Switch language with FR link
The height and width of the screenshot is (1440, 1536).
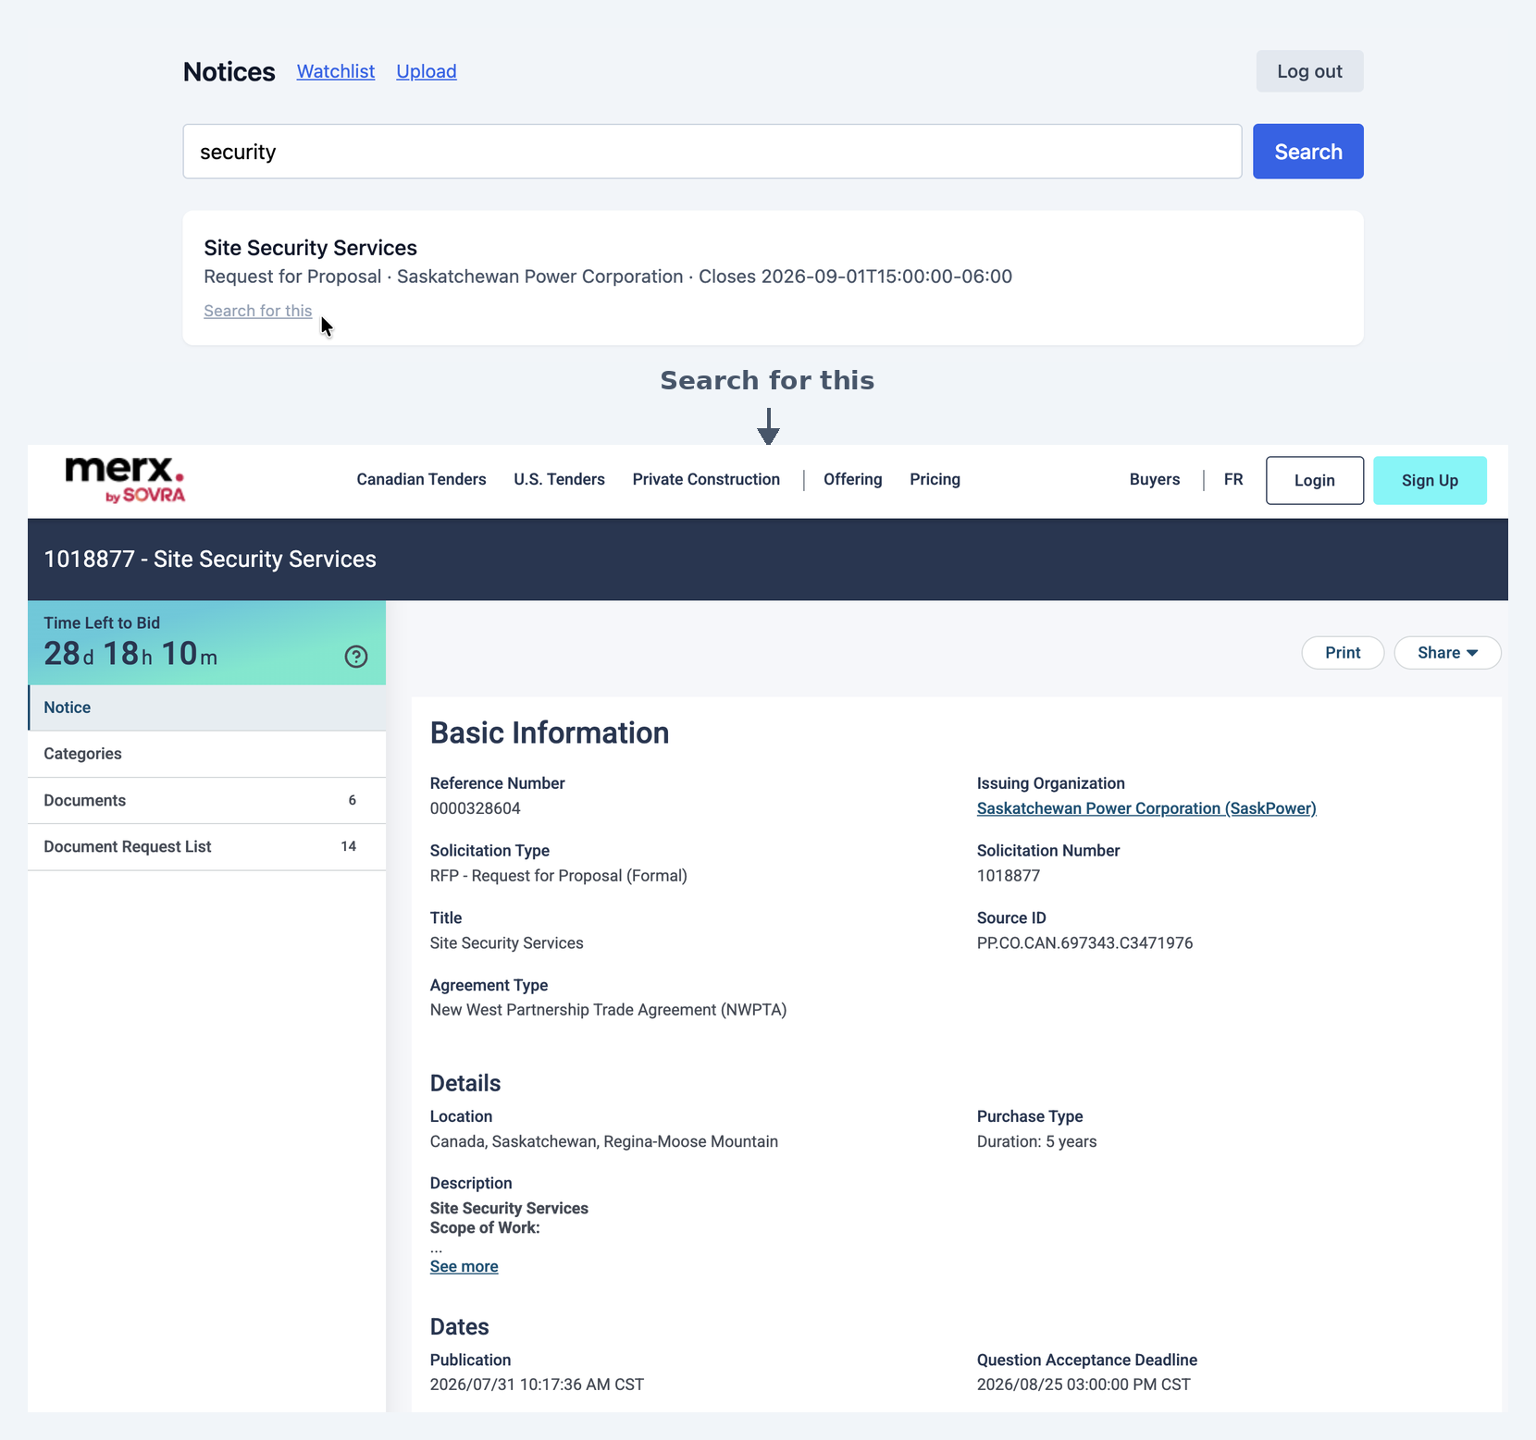point(1233,479)
